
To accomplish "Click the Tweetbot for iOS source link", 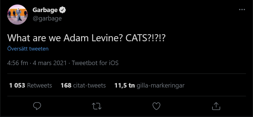I will click(95, 63).
